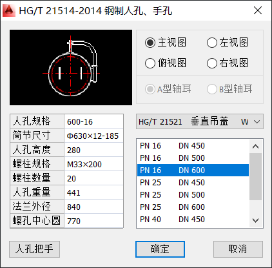Click the 人孔规格 value 600-16 cell

[93, 121]
